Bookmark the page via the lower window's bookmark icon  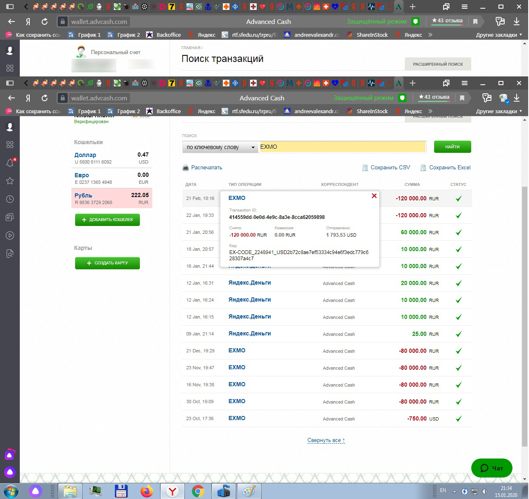(462, 98)
